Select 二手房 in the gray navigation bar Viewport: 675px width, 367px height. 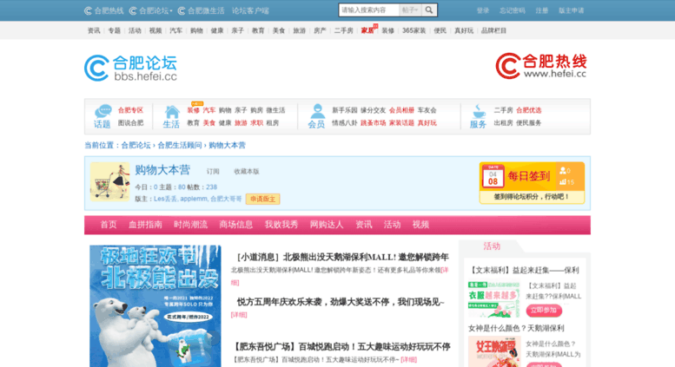click(x=343, y=30)
